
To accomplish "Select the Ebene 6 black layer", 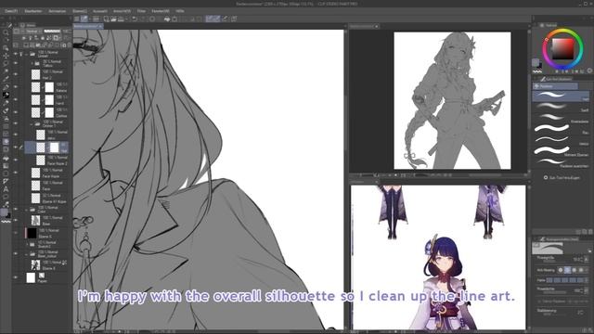I will 46,233.
